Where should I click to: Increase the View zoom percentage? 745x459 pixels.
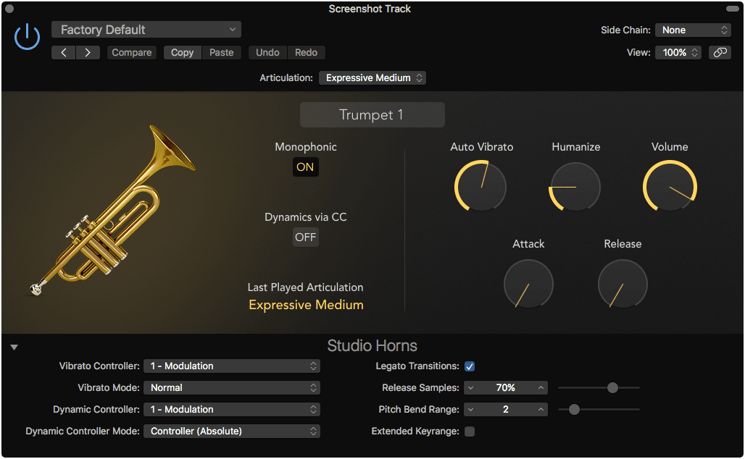coord(695,49)
